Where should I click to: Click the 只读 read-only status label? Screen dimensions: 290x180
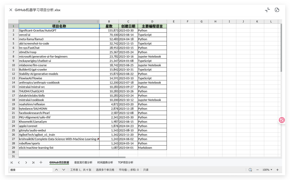coord(146,170)
